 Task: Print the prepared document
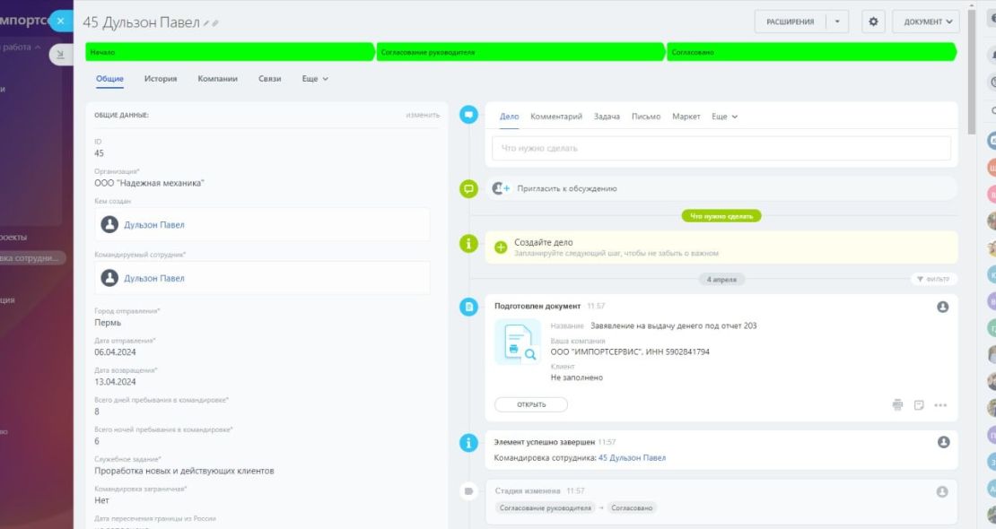point(897,405)
